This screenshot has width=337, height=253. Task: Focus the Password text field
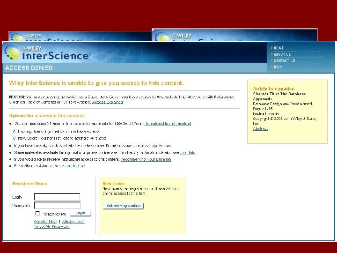point(57,205)
